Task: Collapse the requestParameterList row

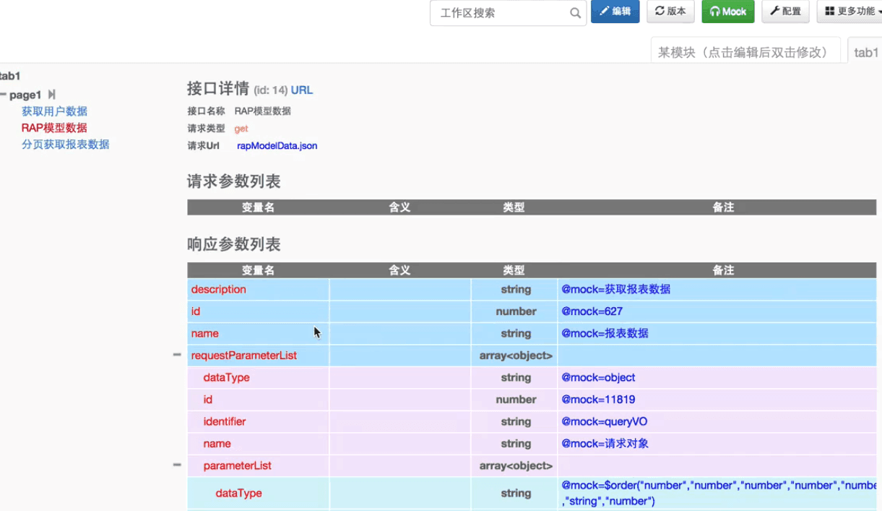Action: [177, 355]
